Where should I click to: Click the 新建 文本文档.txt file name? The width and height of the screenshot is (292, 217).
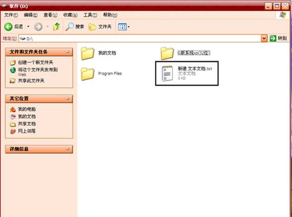(x=195, y=68)
